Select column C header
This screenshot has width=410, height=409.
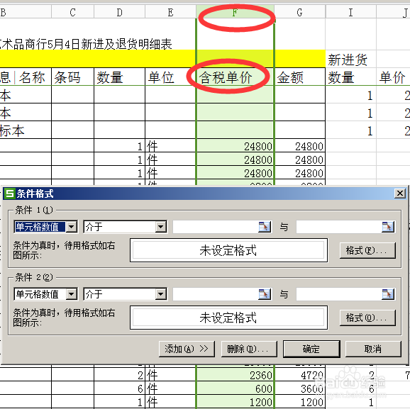tap(72, 12)
